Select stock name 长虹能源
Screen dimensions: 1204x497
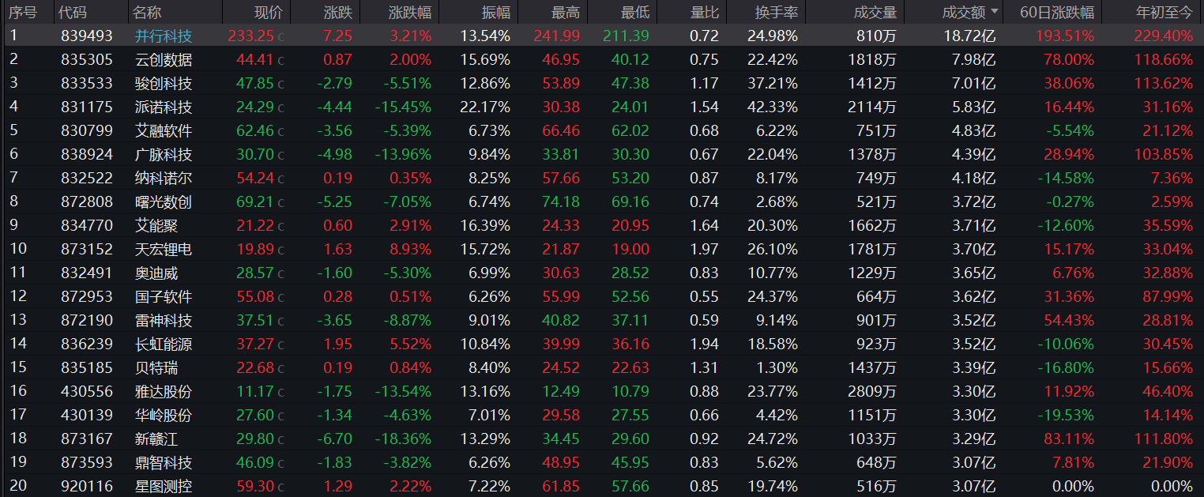164,344
